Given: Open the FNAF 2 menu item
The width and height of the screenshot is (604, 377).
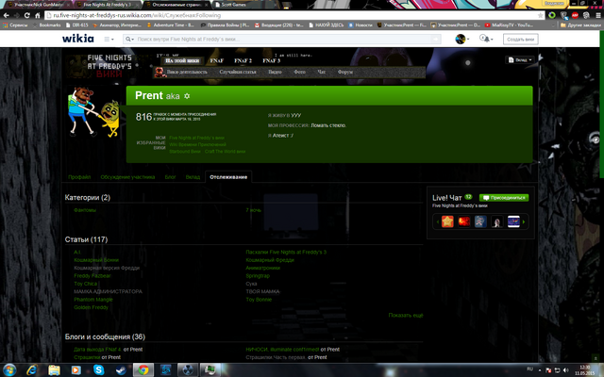Looking at the screenshot, I should (243, 60).
